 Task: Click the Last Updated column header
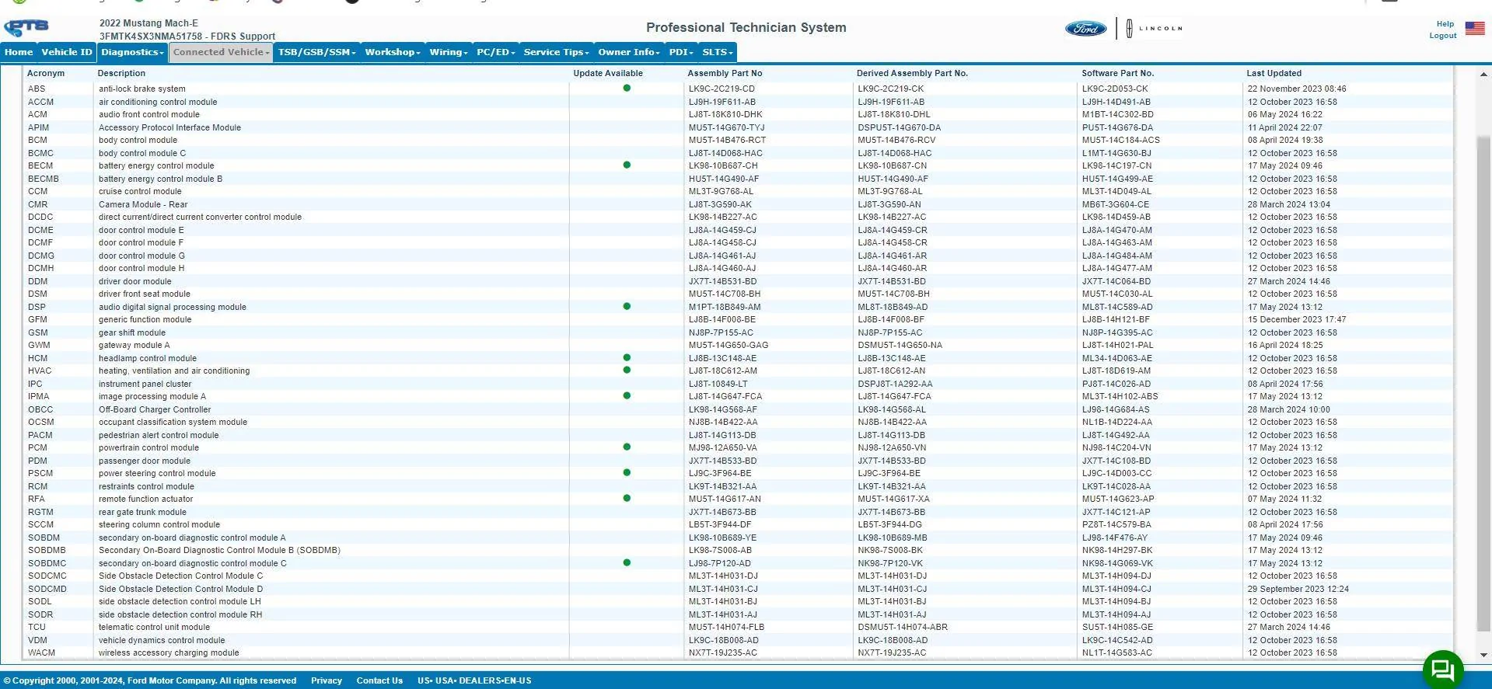(x=1274, y=73)
